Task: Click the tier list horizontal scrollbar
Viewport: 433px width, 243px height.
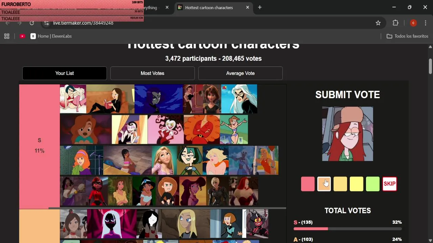Action: (x=167, y=208)
